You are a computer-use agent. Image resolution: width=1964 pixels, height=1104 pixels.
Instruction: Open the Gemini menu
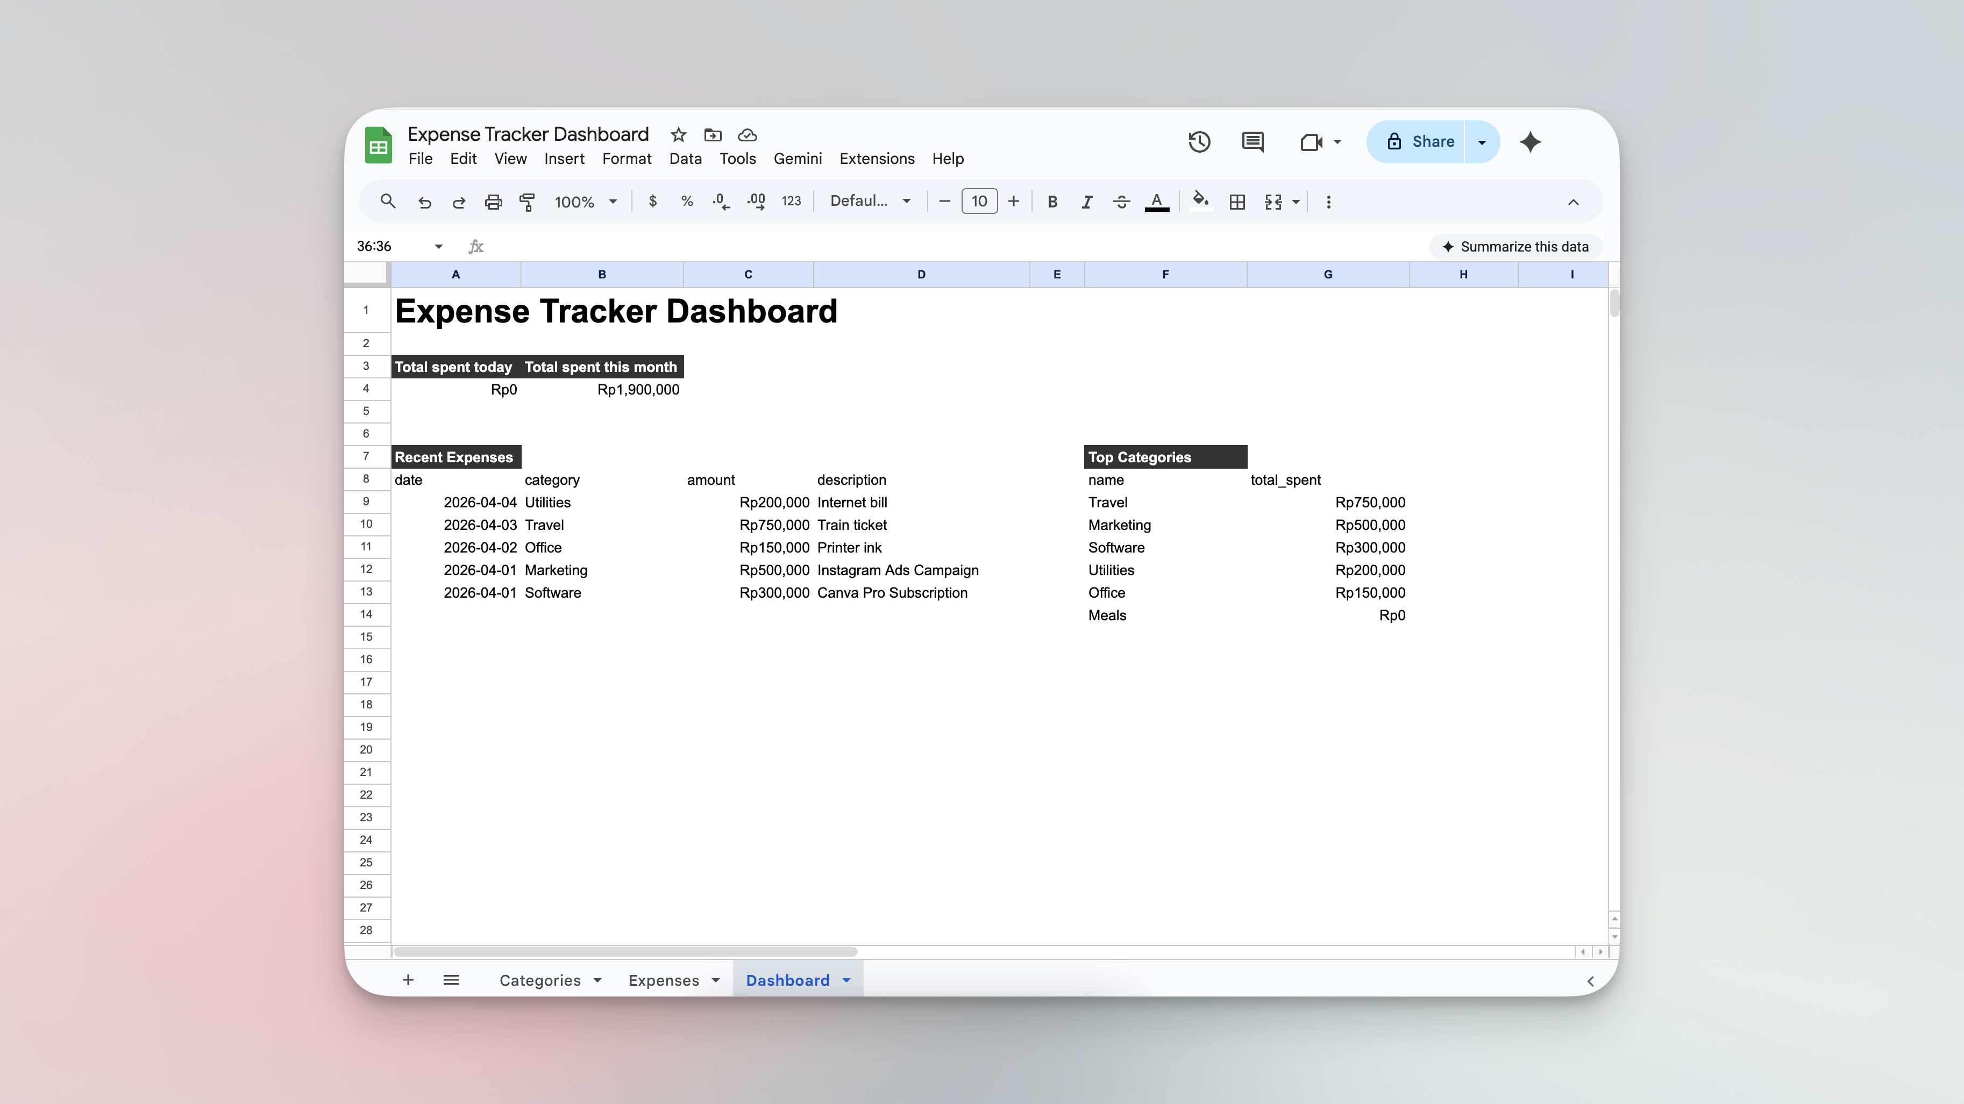click(798, 159)
